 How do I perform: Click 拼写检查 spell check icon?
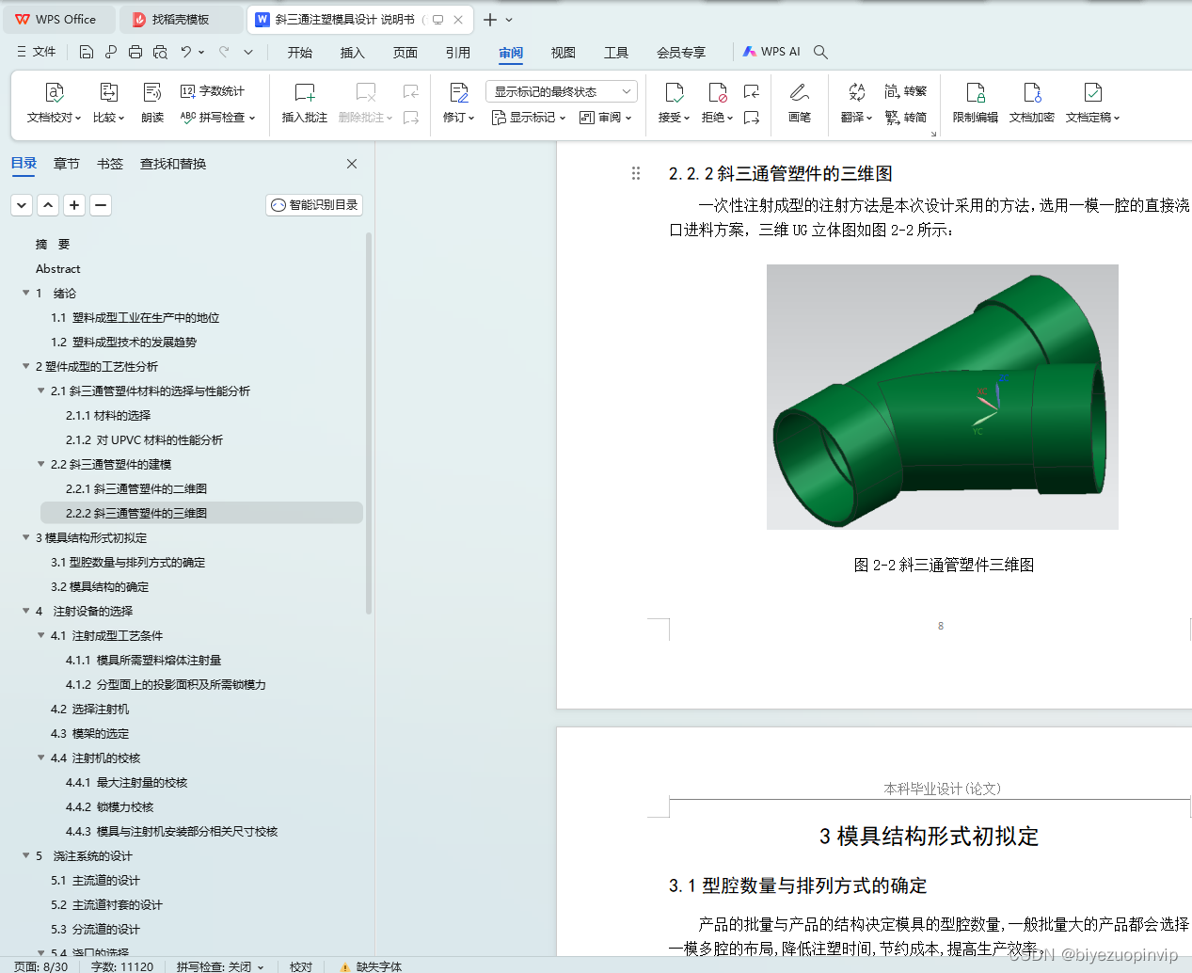click(x=187, y=118)
